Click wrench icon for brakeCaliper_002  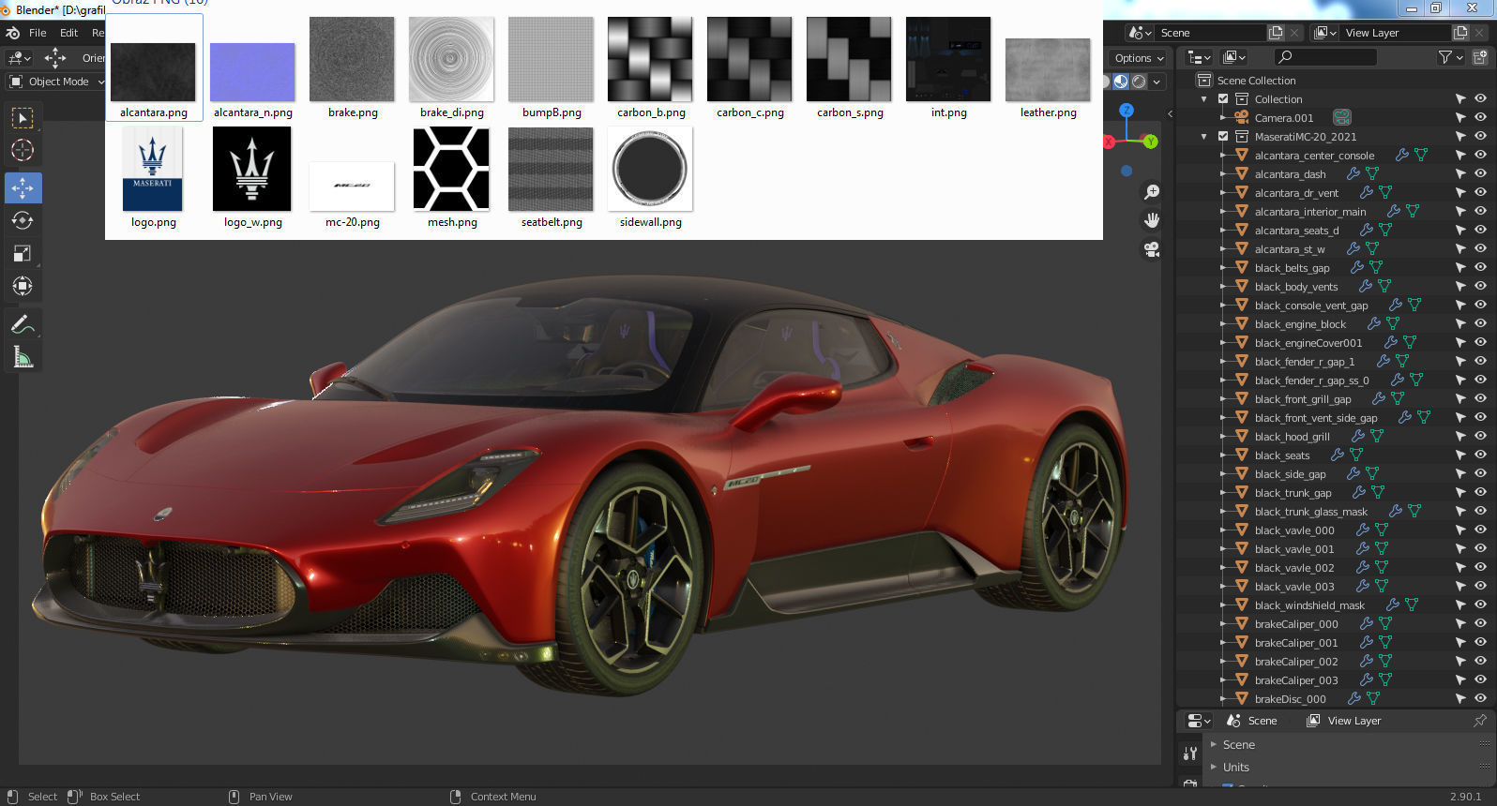click(1367, 662)
